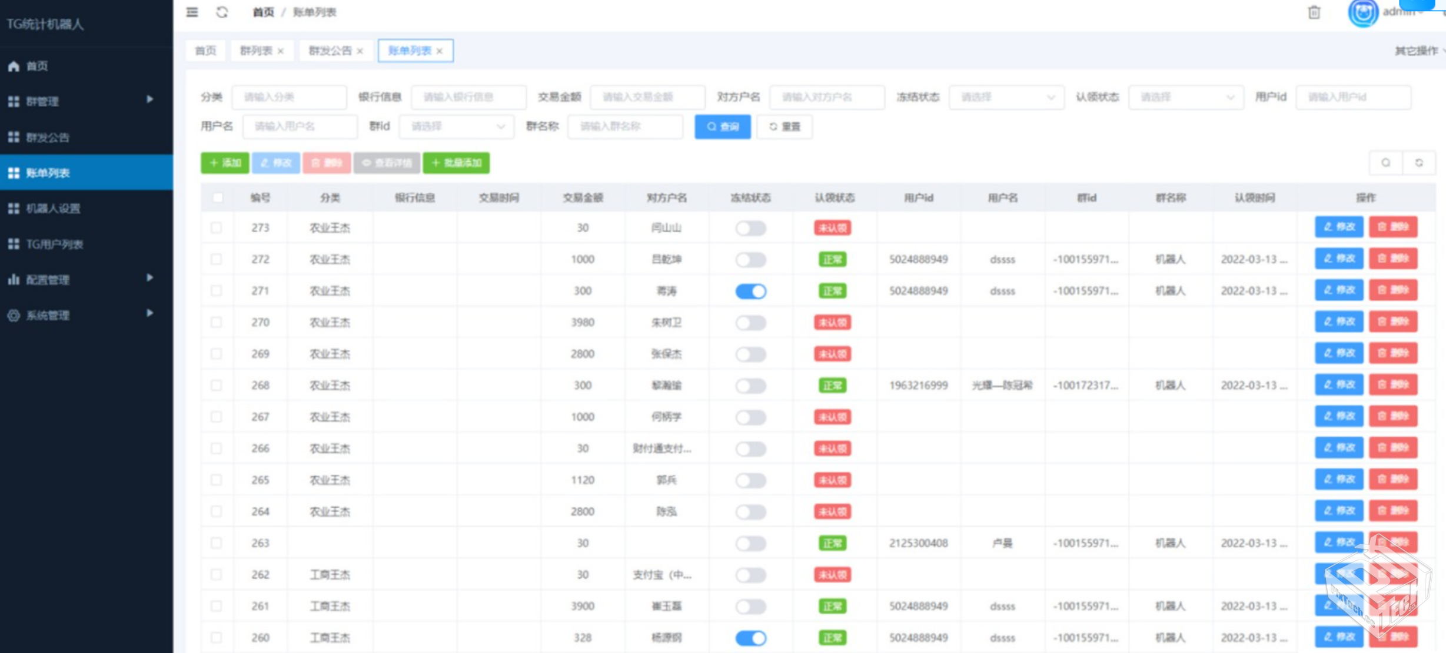1446x653 pixels.
Task: Click the table refresh icon button
Action: click(x=1419, y=163)
